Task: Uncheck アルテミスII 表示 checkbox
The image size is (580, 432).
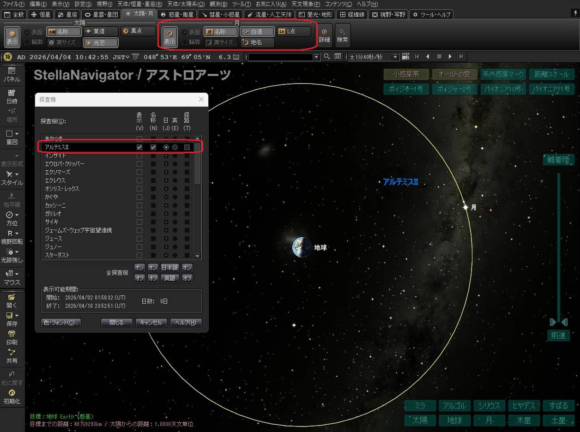Action: coord(139,147)
